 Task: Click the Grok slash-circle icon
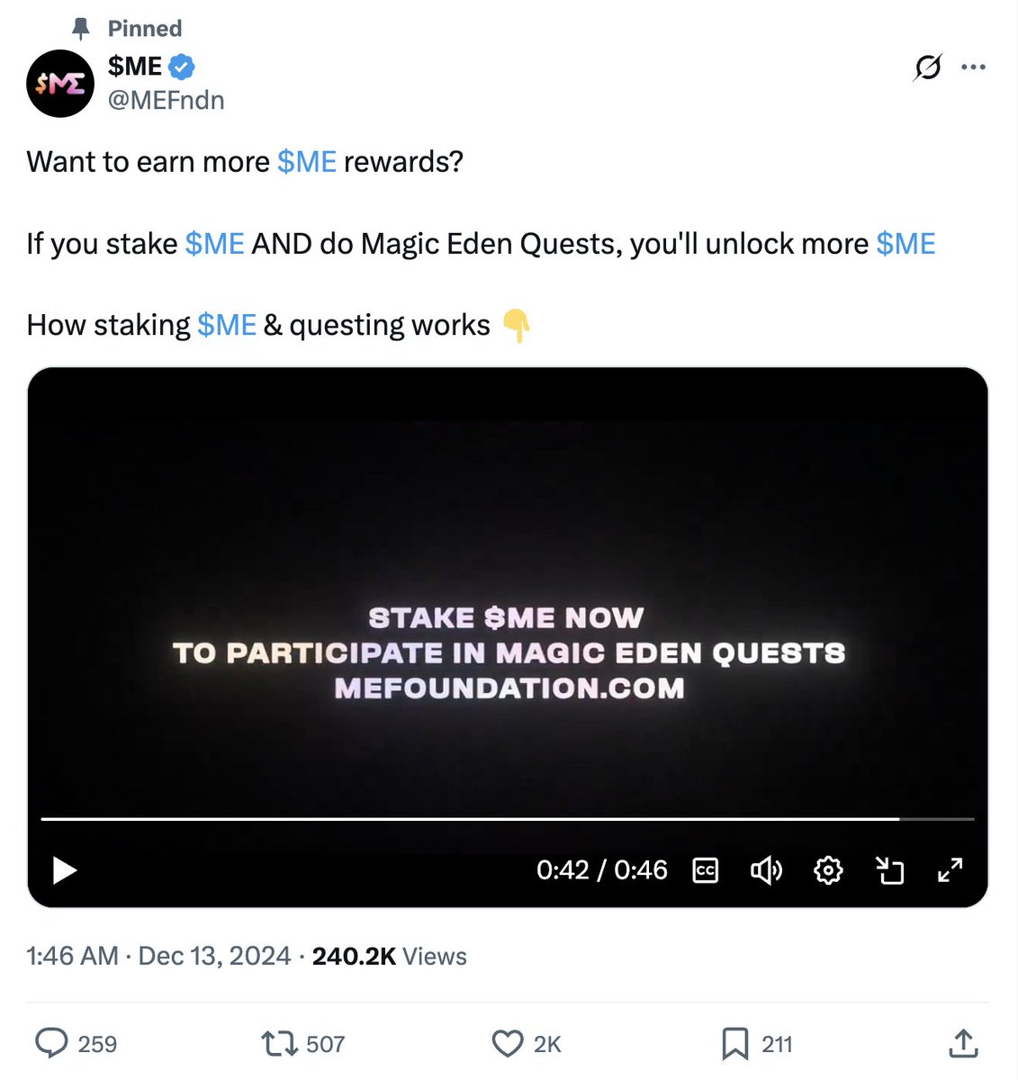[928, 67]
